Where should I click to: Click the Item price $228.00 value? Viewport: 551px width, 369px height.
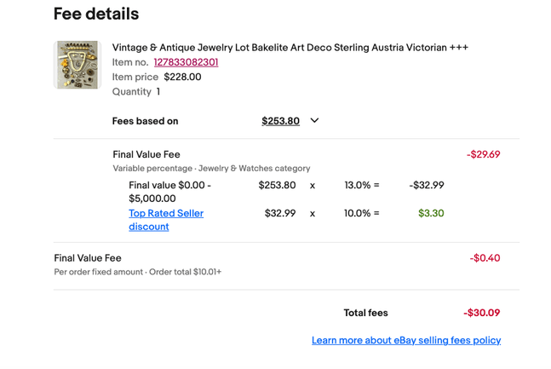point(182,77)
